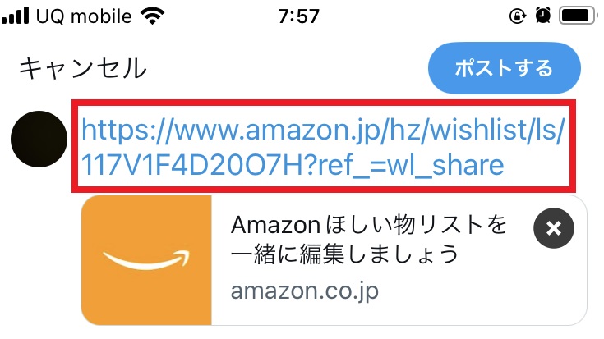The height and width of the screenshot is (339, 604).
Task: Tap the Wi-Fi status icon
Action: 153,16
